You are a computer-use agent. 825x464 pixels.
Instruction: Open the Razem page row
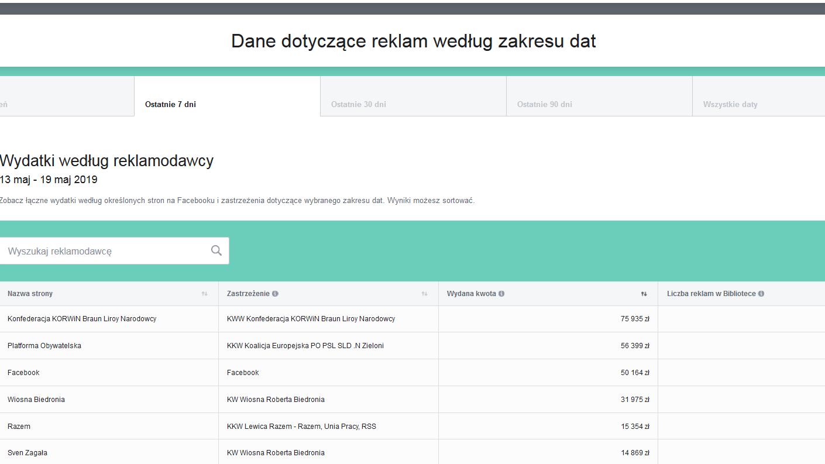click(x=19, y=427)
